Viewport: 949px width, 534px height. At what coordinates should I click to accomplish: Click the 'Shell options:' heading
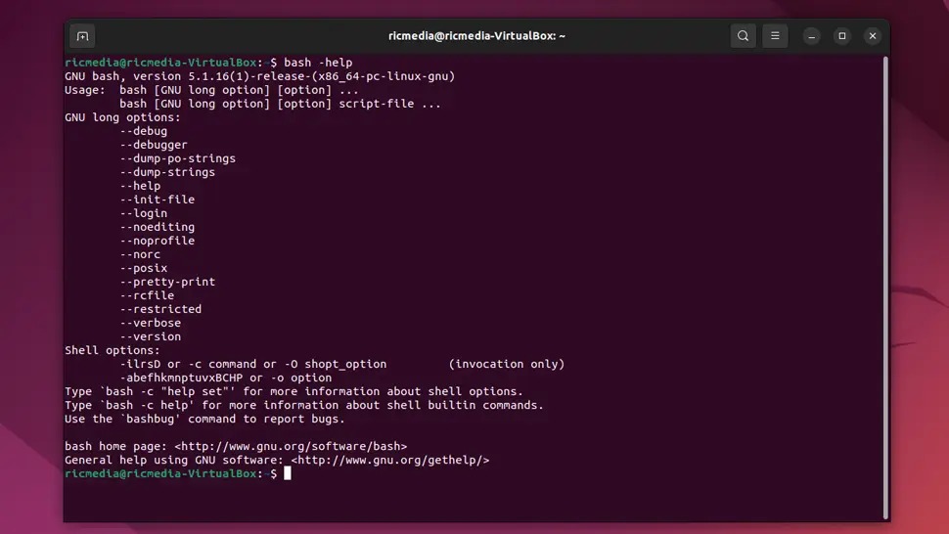pyautogui.click(x=113, y=350)
